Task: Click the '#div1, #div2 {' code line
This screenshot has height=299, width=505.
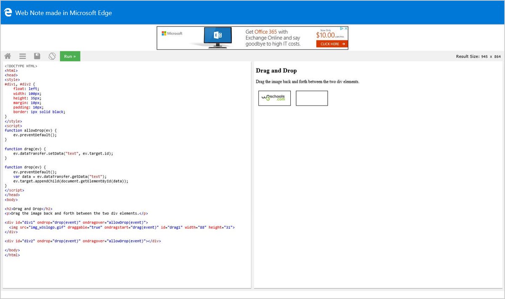Action: tap(20, 84)
